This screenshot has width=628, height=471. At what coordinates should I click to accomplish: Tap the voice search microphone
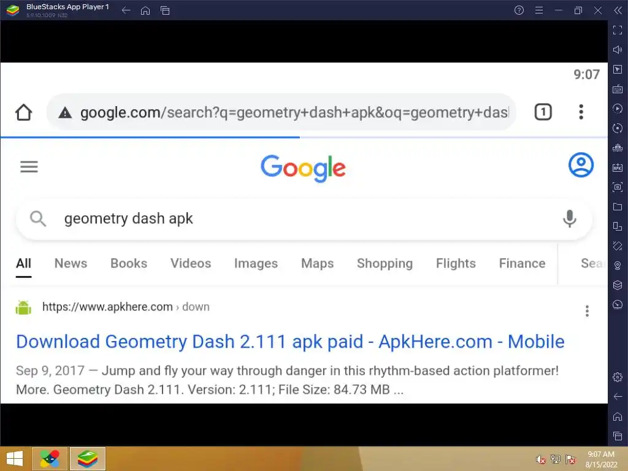[570, 219]
